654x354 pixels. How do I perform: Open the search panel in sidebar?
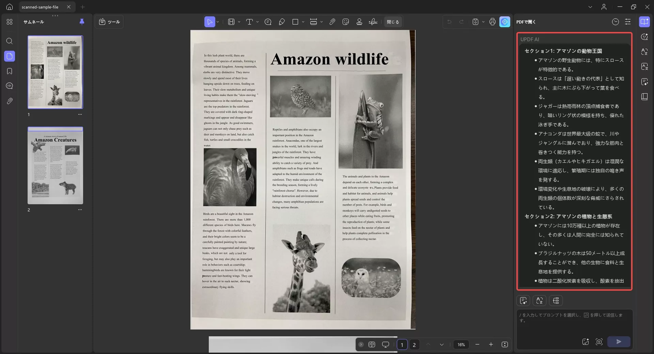pos(10,41)
